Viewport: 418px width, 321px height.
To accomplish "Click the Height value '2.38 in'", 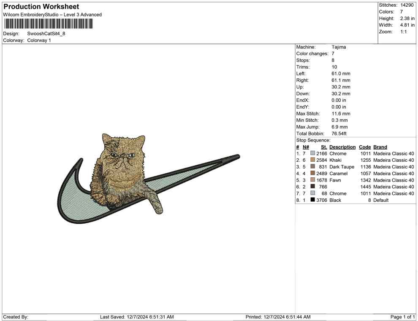I will click(407, 19).
